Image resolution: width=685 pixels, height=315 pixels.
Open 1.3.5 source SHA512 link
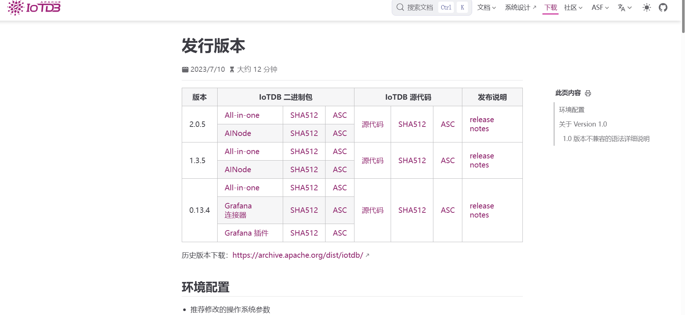click(412, 161)
